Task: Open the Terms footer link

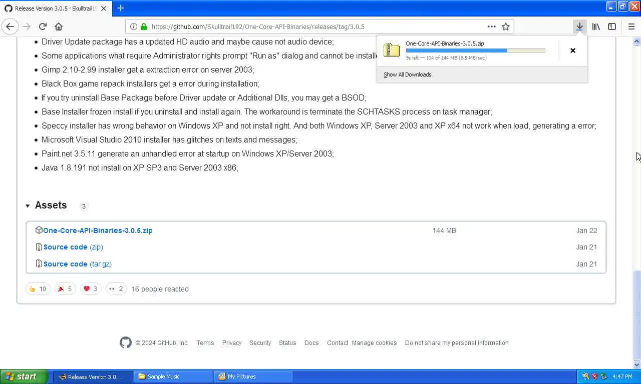Action: 205,343
